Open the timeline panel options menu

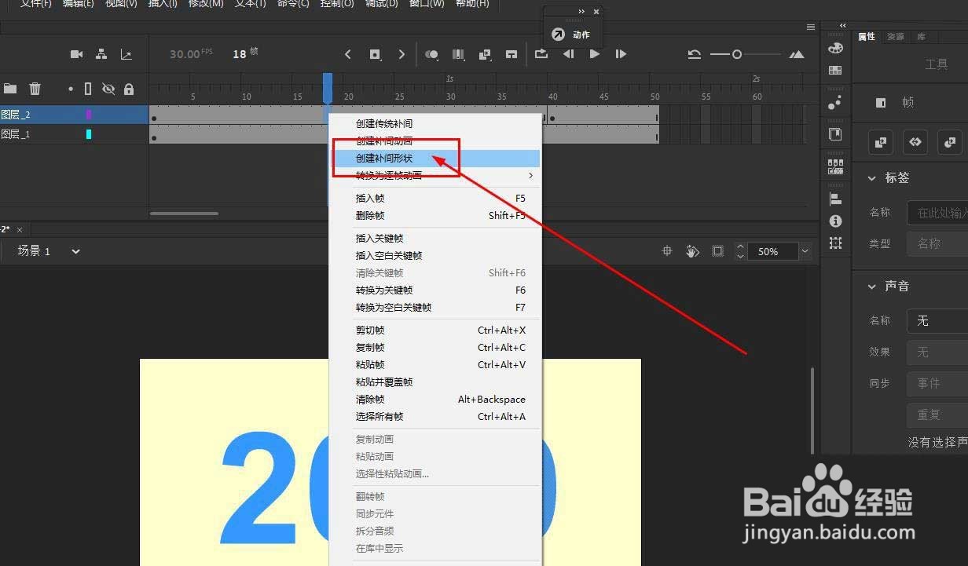pos(811,27)
